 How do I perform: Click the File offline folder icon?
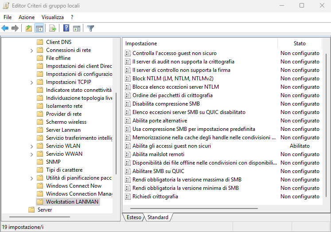tap(40, 58)
